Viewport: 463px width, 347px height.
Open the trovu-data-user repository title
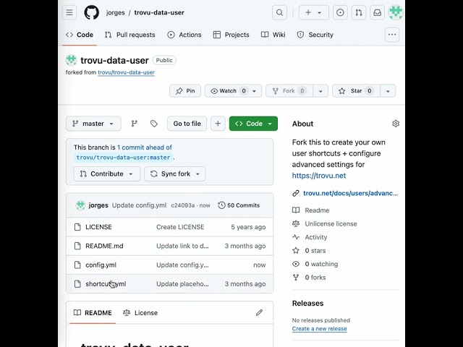click(114, 61)
